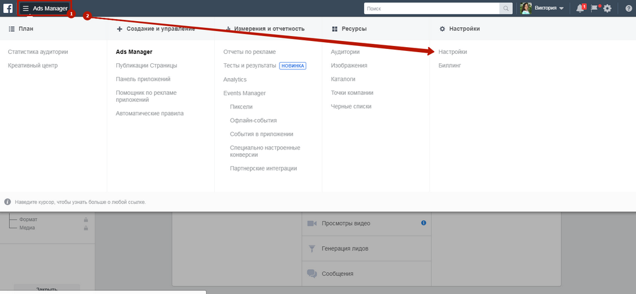Click the flag pages icon
Image resolution: width=636 pixels, height=294 pixels.
[594, 8]
